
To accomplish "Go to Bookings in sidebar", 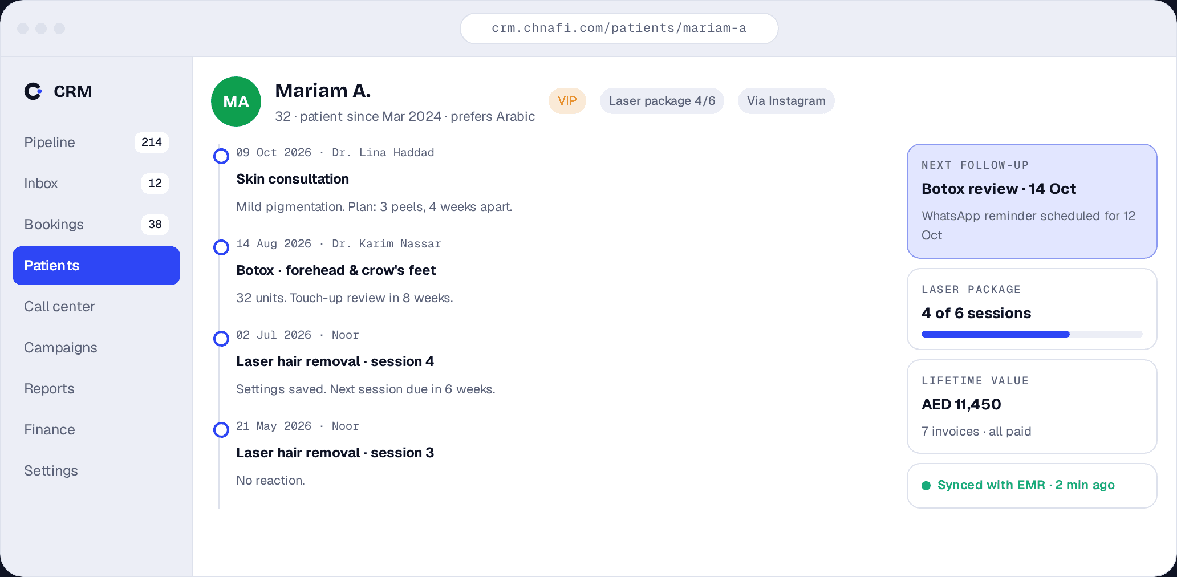I will [x=96, y=225].
